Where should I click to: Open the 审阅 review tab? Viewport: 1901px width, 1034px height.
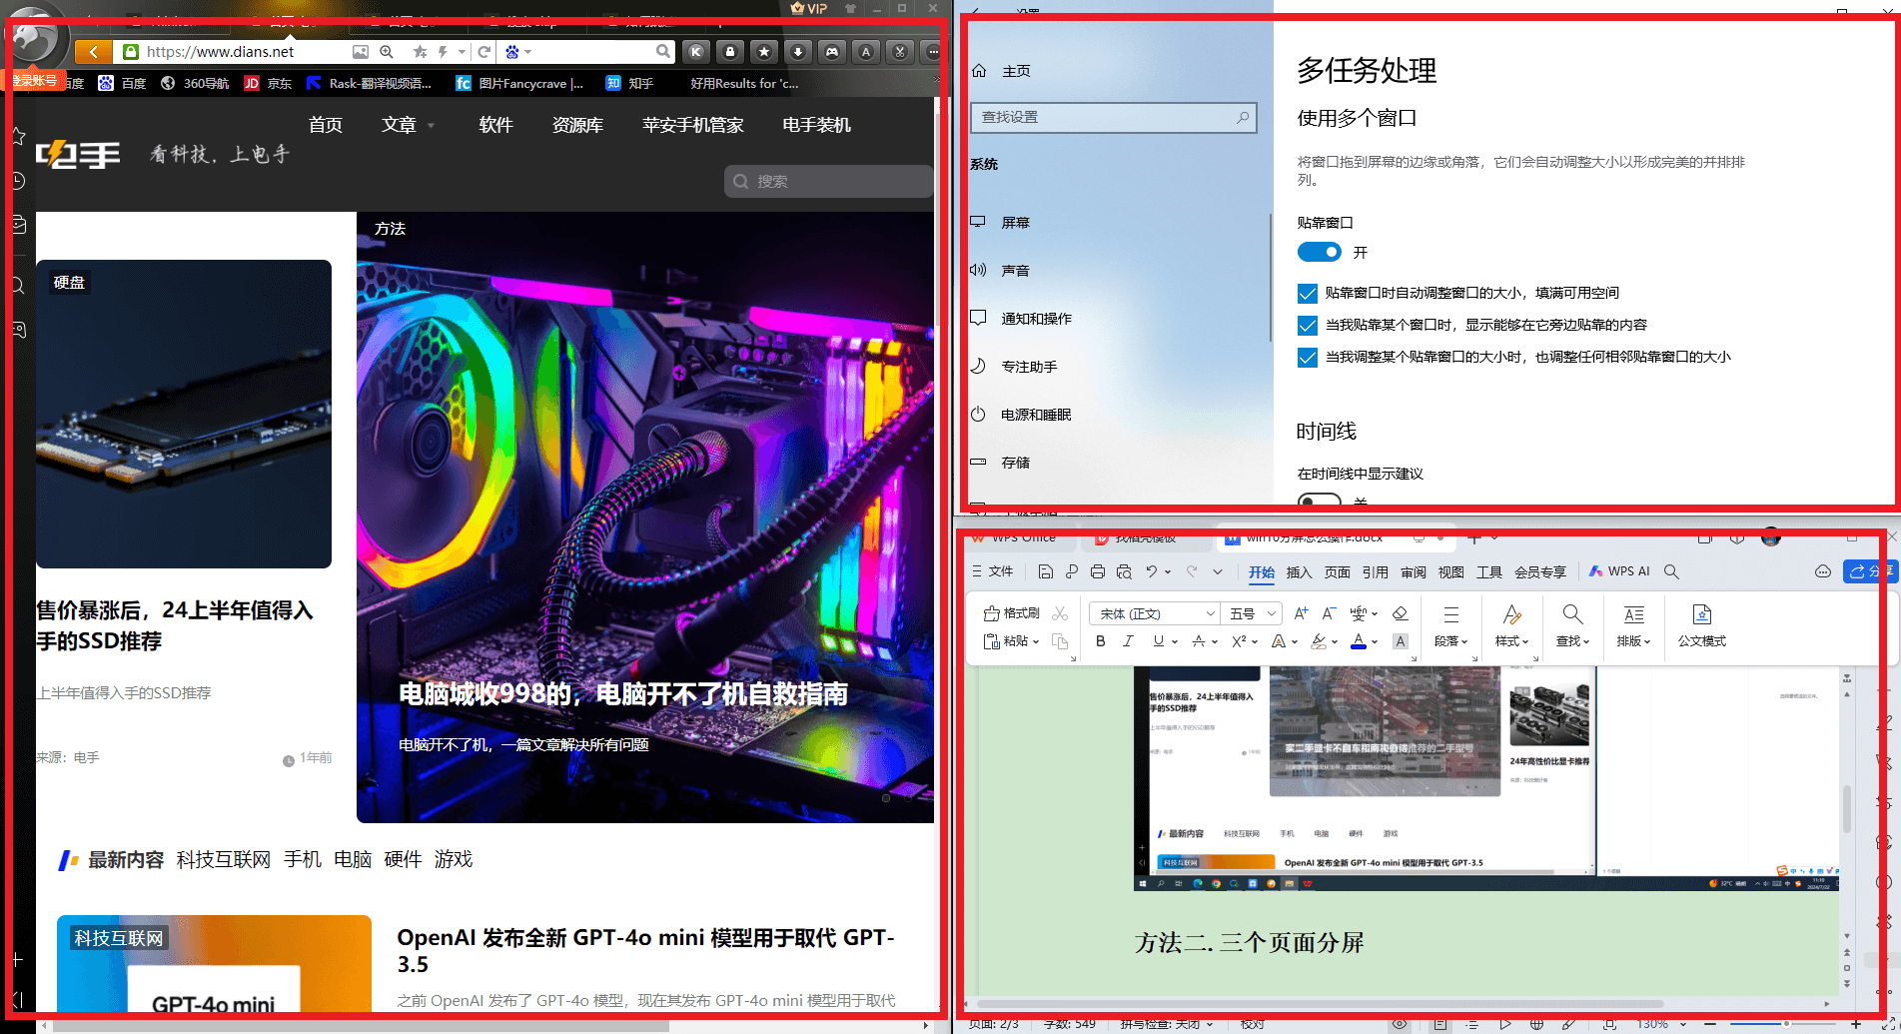point(1414,571)
